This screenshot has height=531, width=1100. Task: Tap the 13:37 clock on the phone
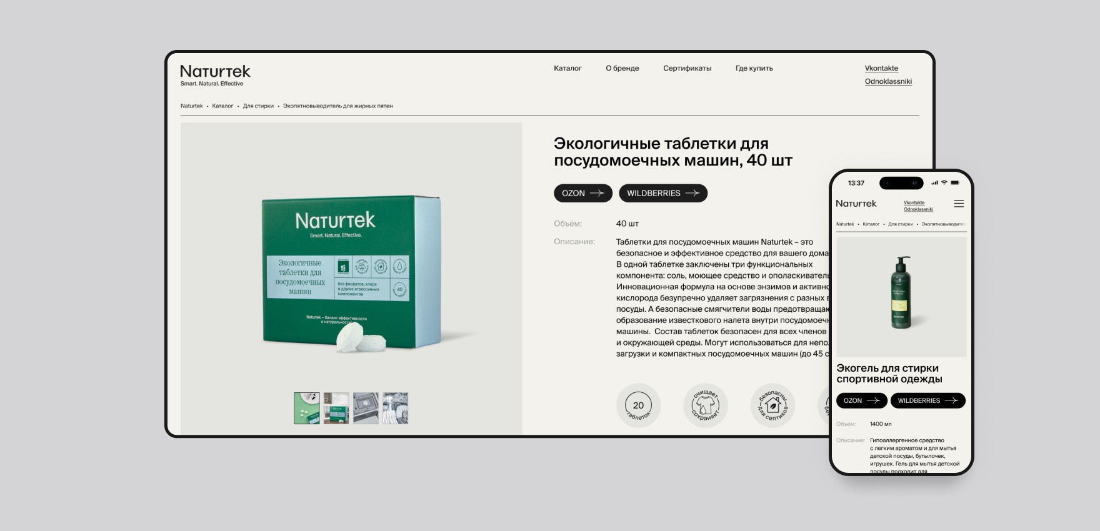(856, 183)
